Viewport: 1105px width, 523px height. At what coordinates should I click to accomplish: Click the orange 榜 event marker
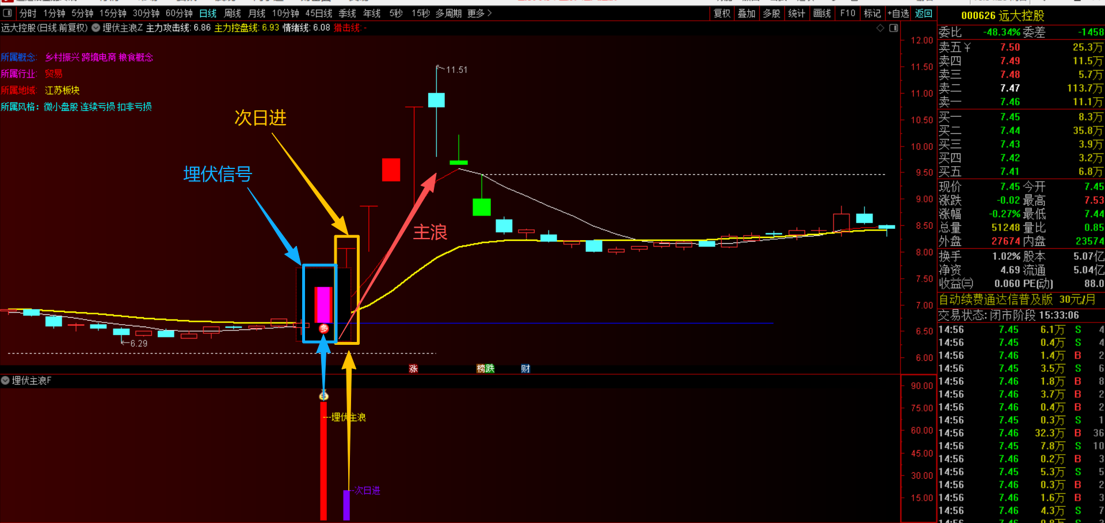(481, 368)
